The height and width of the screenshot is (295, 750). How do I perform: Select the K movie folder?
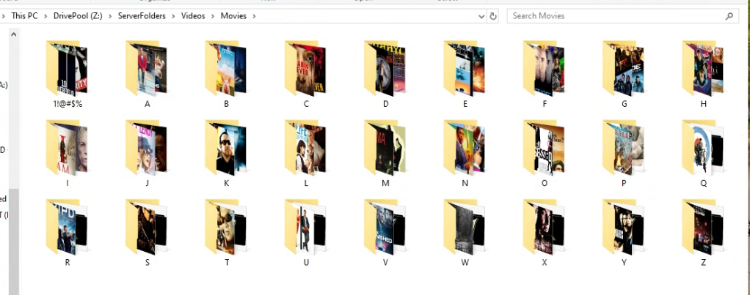point(226,148)
